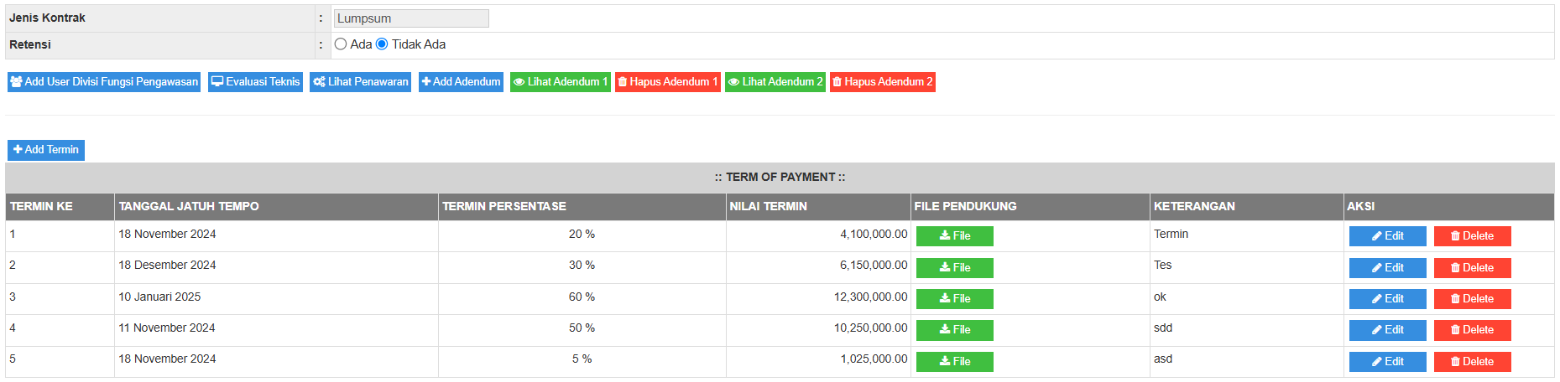This screenshot has height=382, width=1560.
Task: Select the Ada retensi radio option
Action: tap(341, 44)
